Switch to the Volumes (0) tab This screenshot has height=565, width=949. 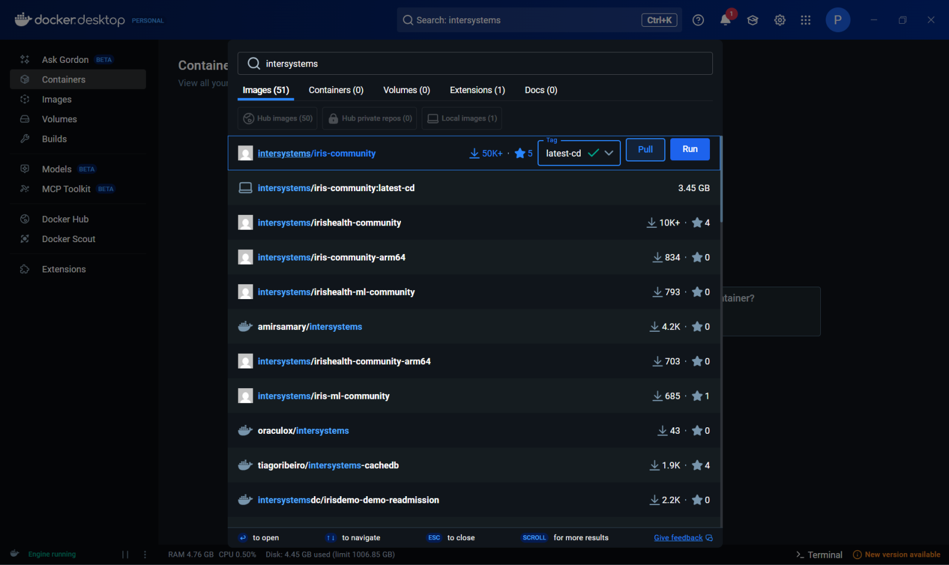click(x=406, y=90)
